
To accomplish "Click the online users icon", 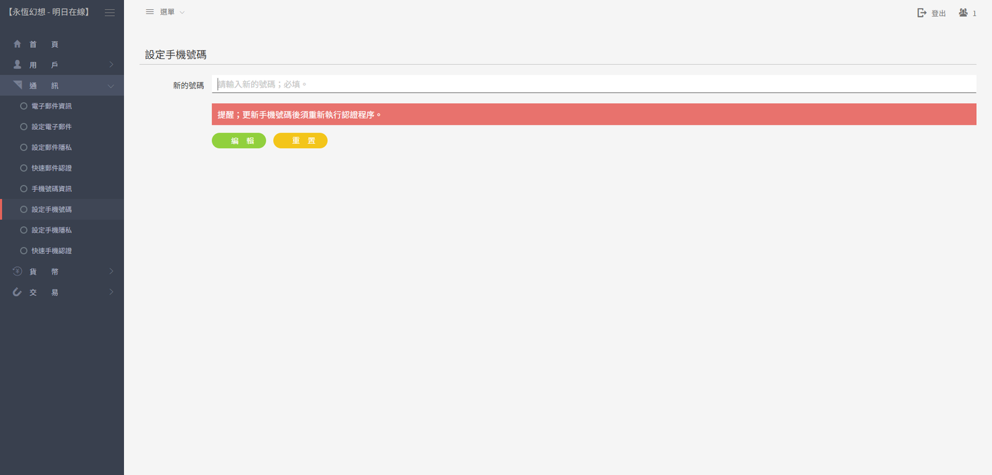I will 964,13.
